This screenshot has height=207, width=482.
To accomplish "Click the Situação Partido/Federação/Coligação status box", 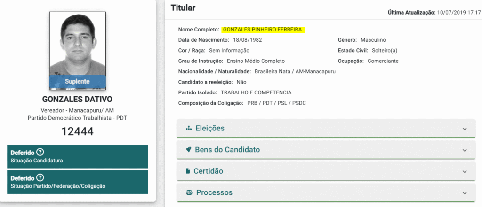I will coord(78,182).
